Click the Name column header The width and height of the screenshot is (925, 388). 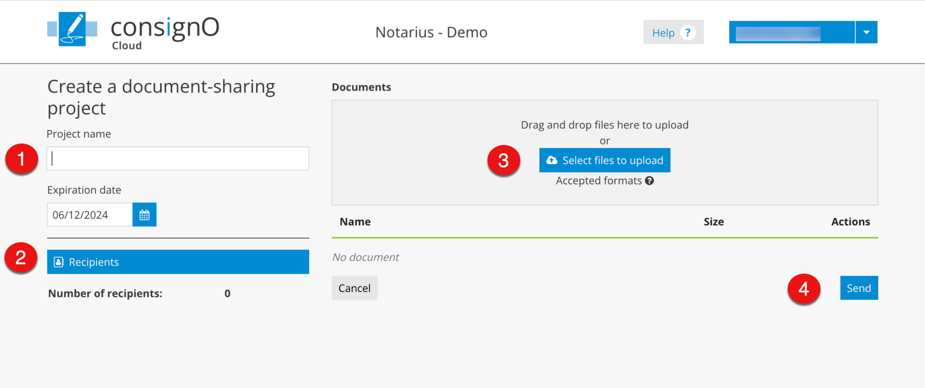(x=355, y=222)
